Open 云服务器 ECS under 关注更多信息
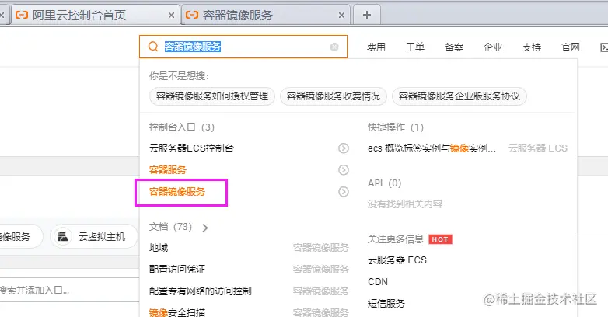Screen dimensions: 608x317 point(397,260)
